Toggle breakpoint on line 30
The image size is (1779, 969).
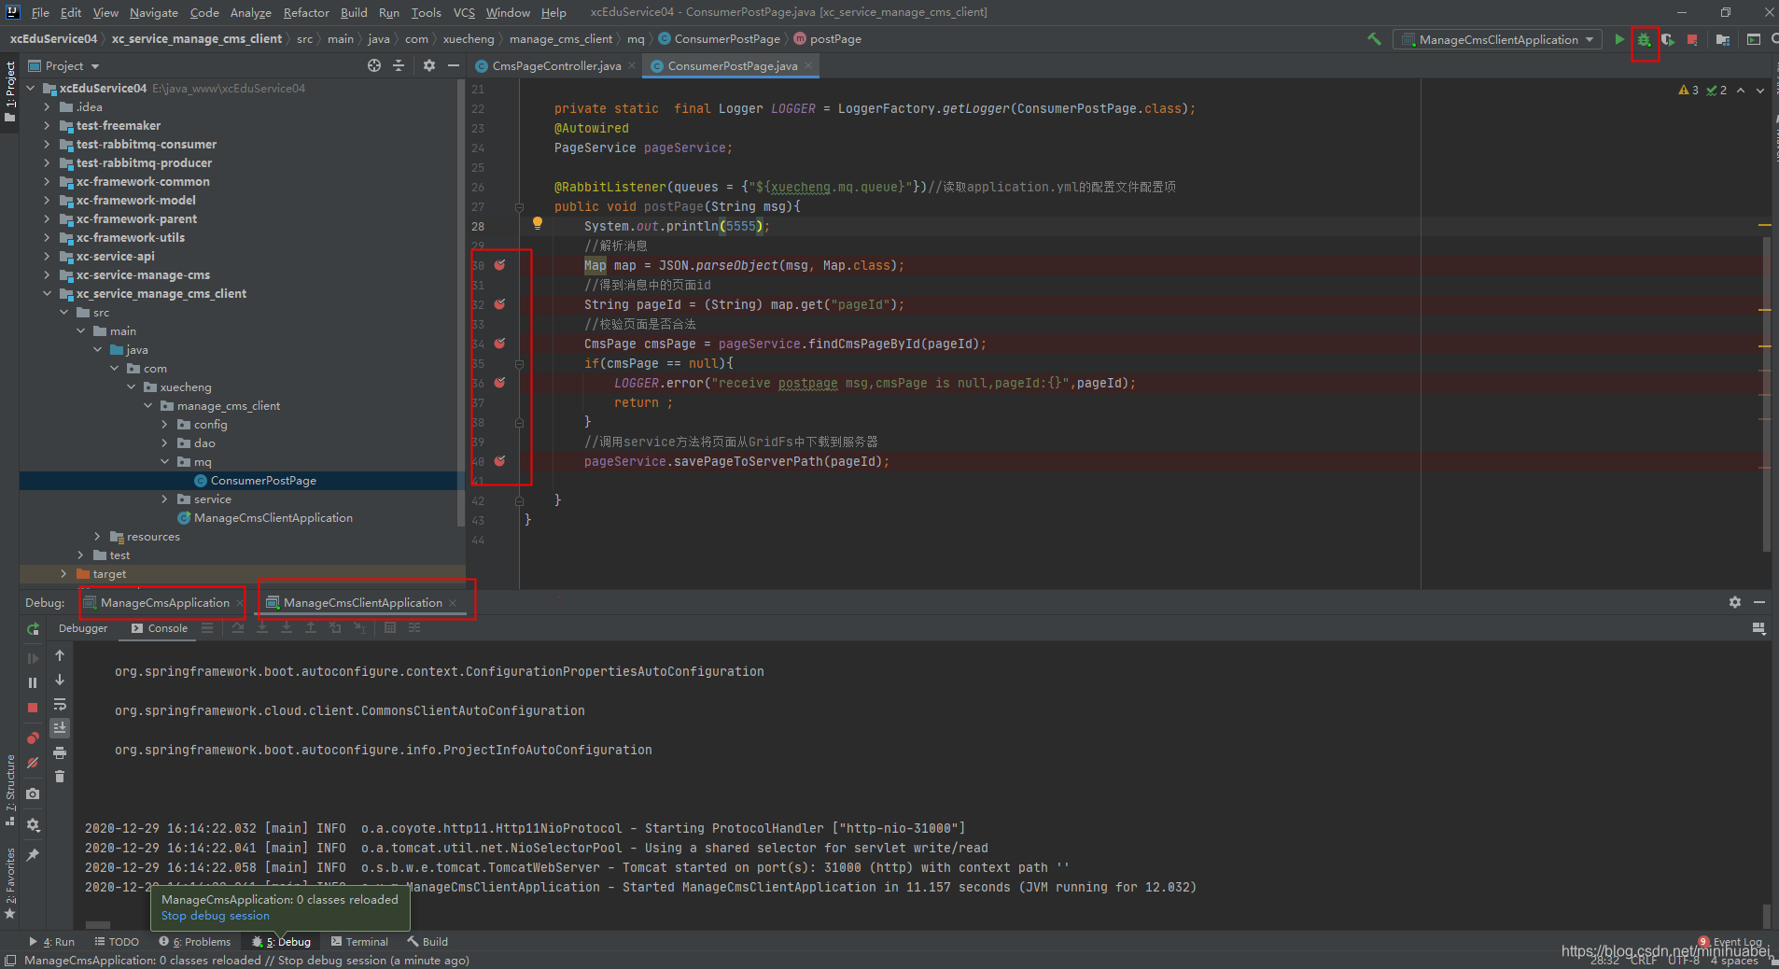click(500, 265)
